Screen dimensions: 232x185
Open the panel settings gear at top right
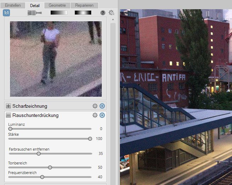coord(111,13)
